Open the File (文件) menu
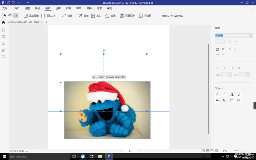This screenshot has height=160, width=256. 5,8
